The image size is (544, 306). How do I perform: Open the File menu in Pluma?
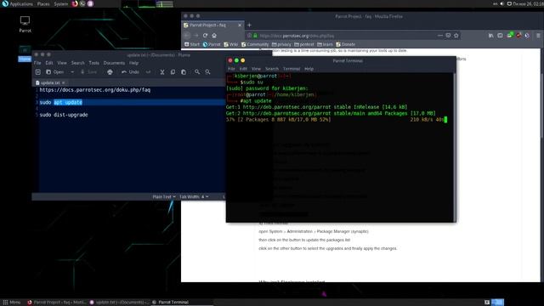37,63
